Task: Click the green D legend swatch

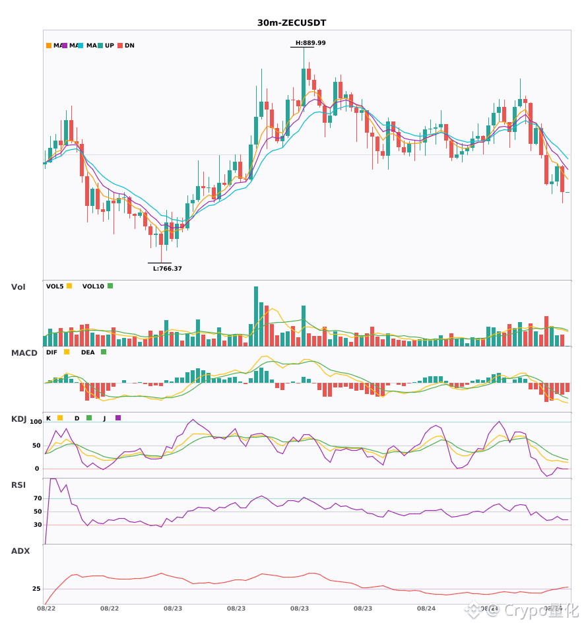Action: pyautogui.click(x=89, y=418)
